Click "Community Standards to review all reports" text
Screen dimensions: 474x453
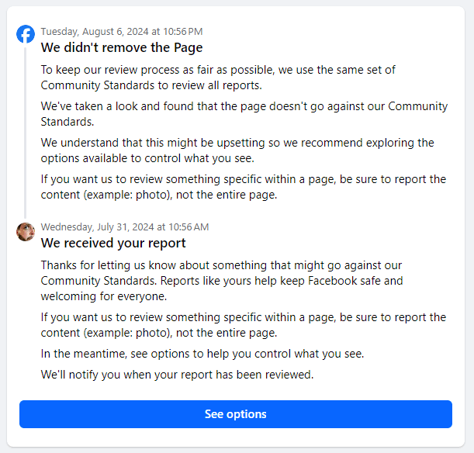[x=151, y=85]
